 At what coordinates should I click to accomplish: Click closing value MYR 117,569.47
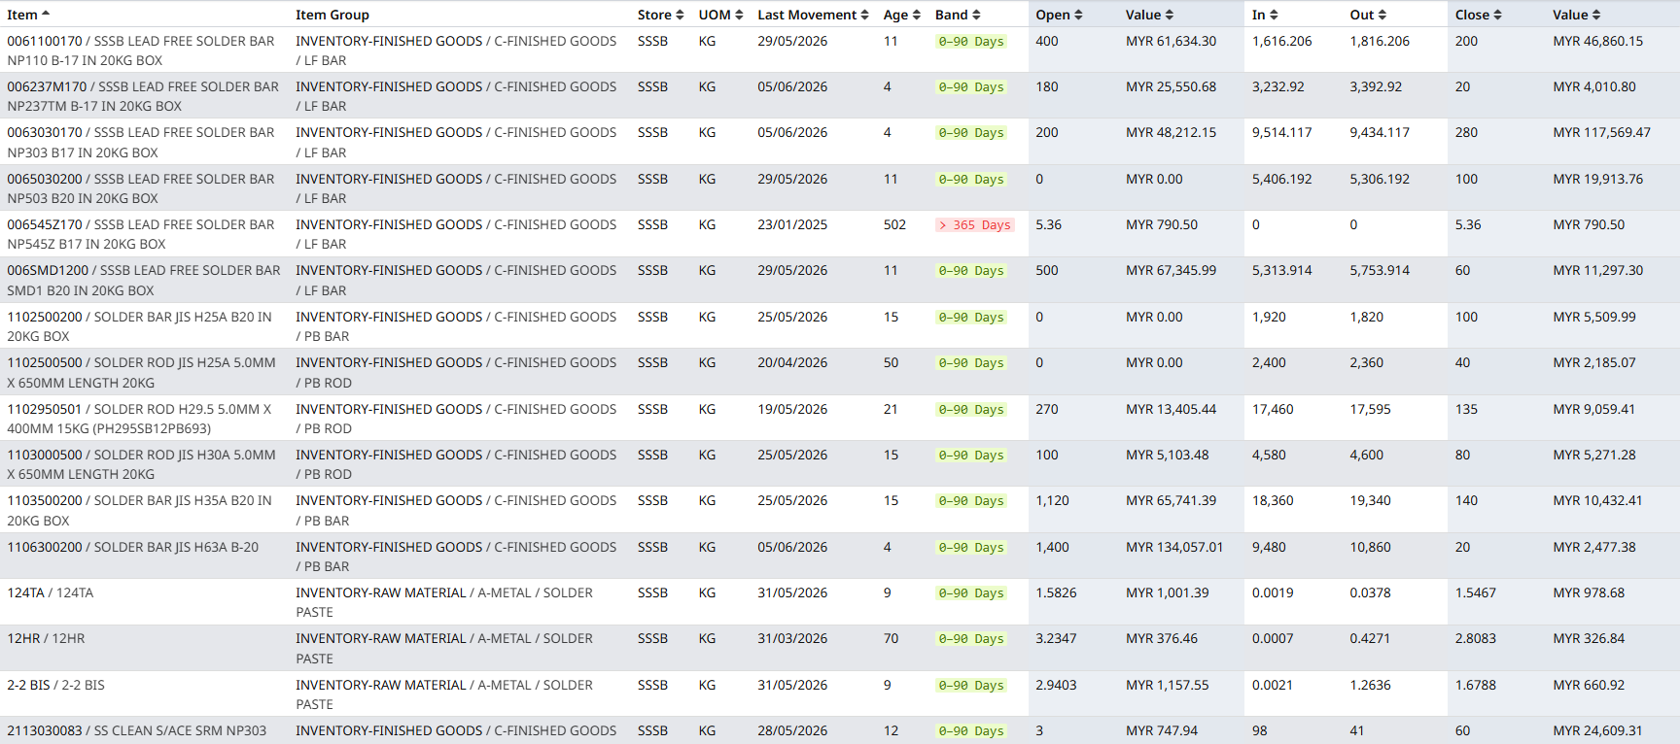coord(1601,132)
